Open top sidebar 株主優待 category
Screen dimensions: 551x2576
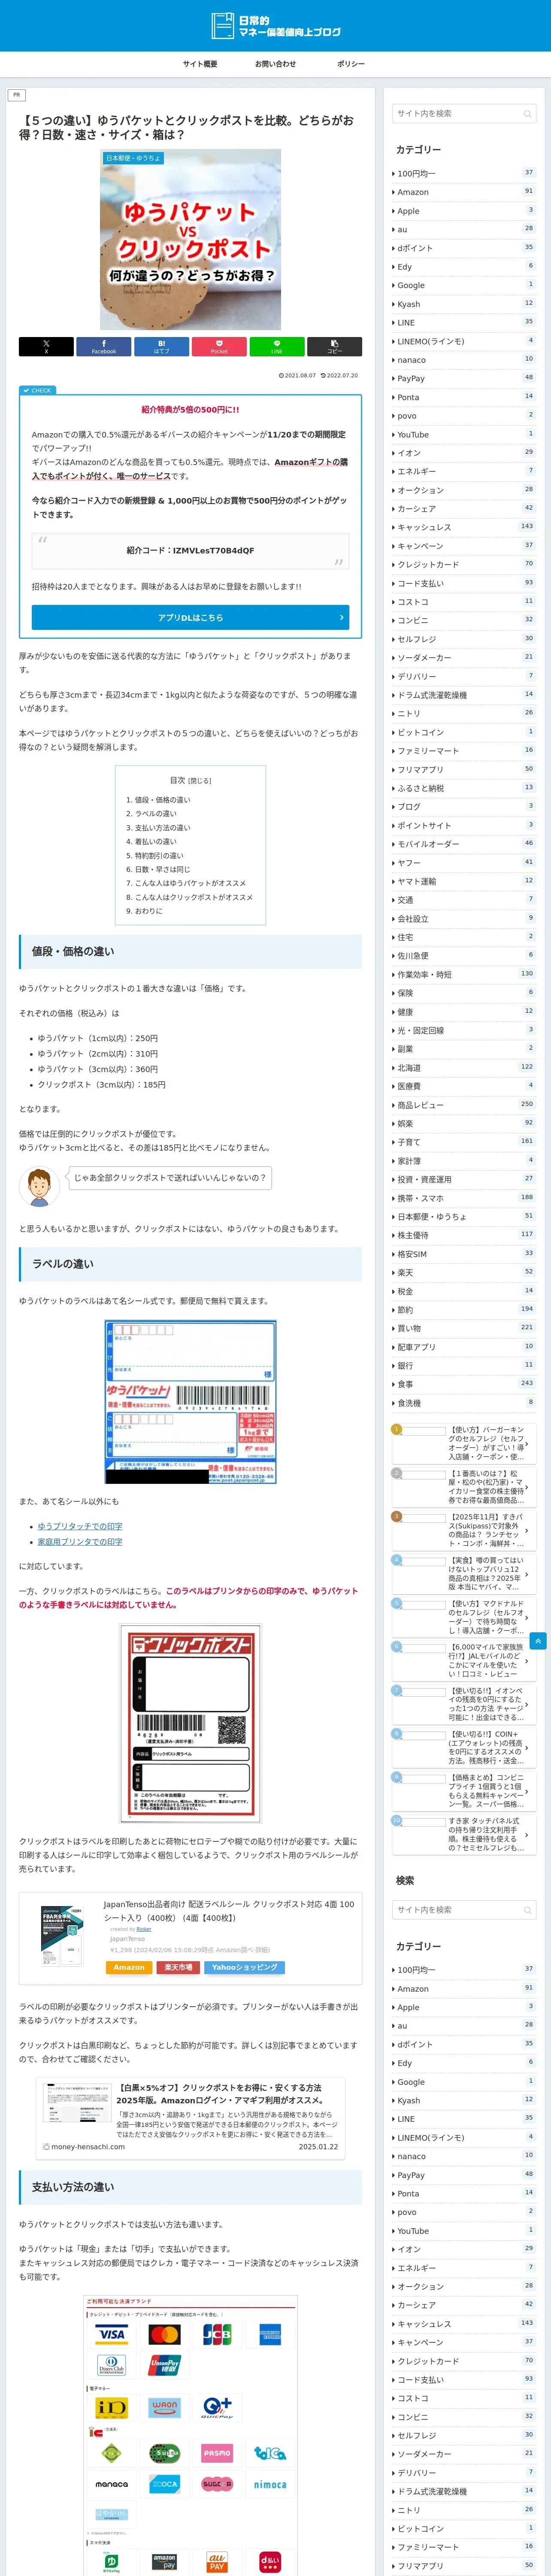coord(464,1235)
